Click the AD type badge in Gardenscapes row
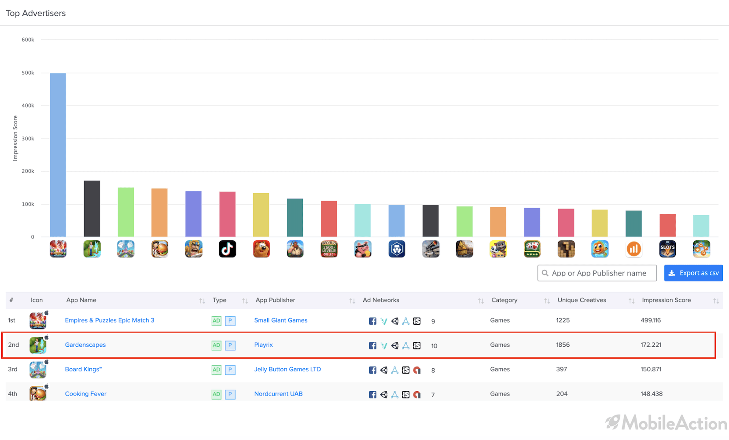 tap(216, 345)
